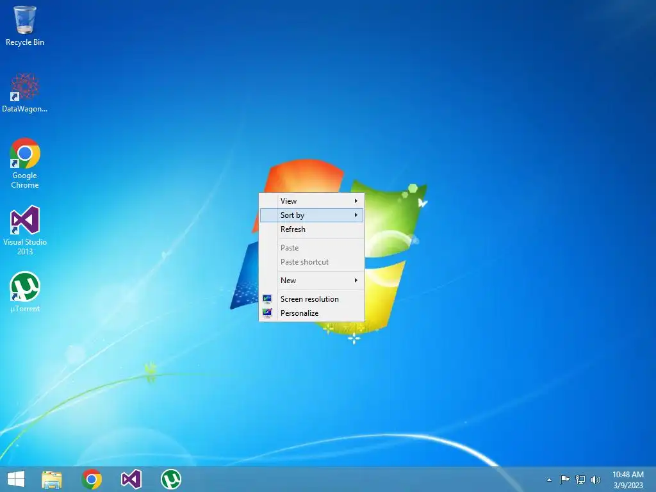
Task: Choose Screen resolution in the context menu
Action: click(x=312, y=299)
